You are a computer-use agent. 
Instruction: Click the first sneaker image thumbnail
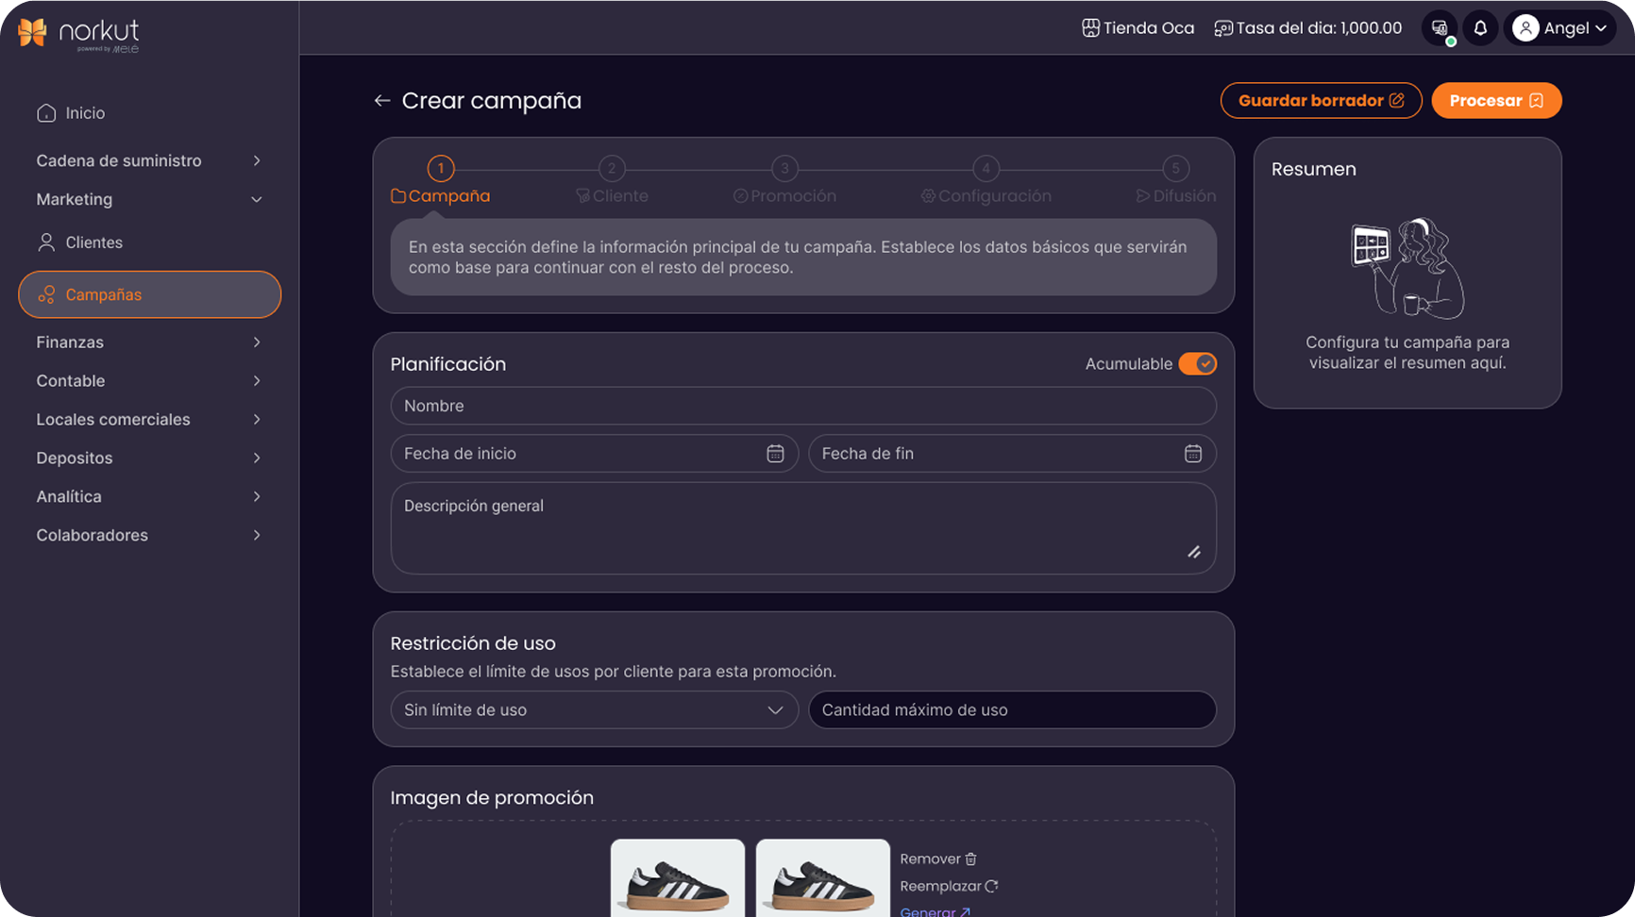pyautogui.click(x=677, y=877)
